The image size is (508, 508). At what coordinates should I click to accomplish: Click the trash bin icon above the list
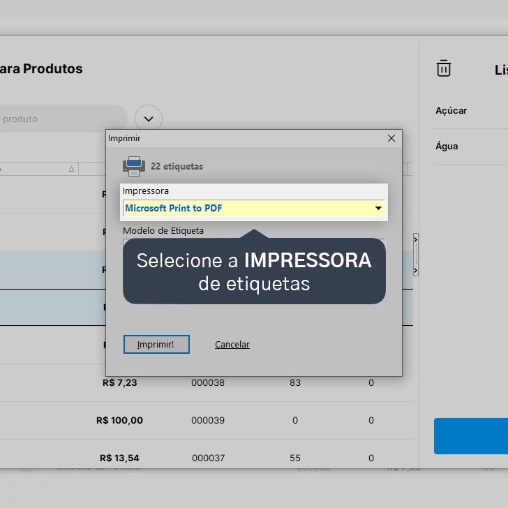tap(444, 68)
